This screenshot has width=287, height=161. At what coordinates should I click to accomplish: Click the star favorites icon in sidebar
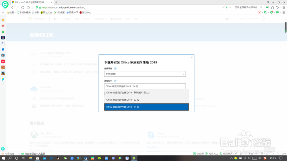coord(3,20)
